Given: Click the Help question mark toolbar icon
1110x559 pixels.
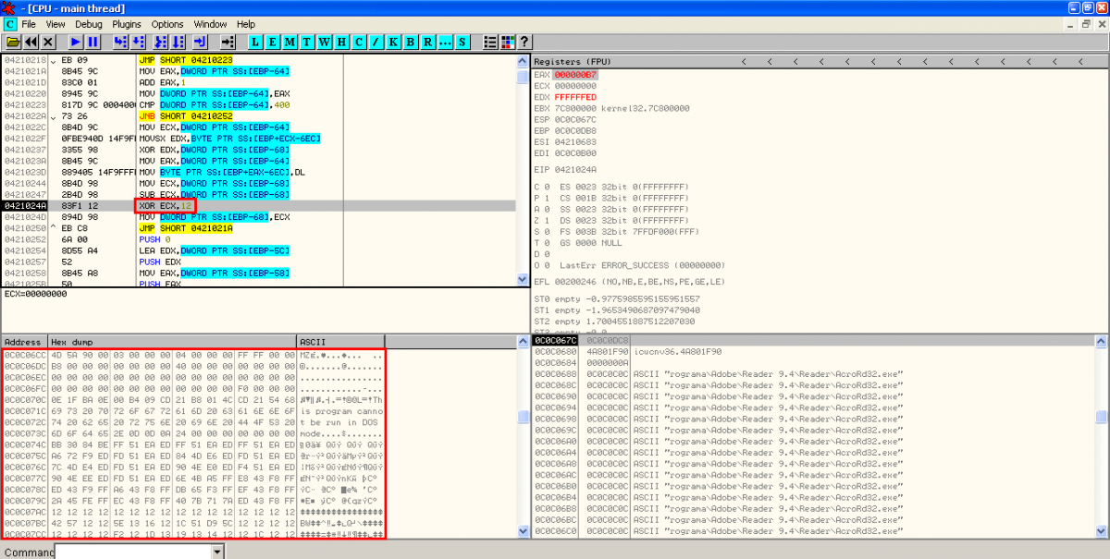Looking at the screenshot, I should pos(524,43).
